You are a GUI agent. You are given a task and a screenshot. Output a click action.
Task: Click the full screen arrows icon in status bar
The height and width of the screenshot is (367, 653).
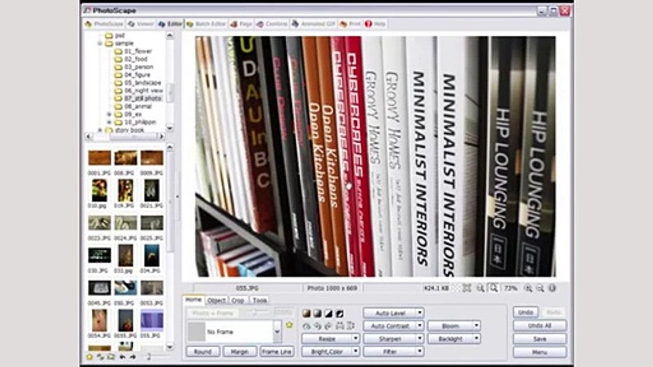coord(467,288)
